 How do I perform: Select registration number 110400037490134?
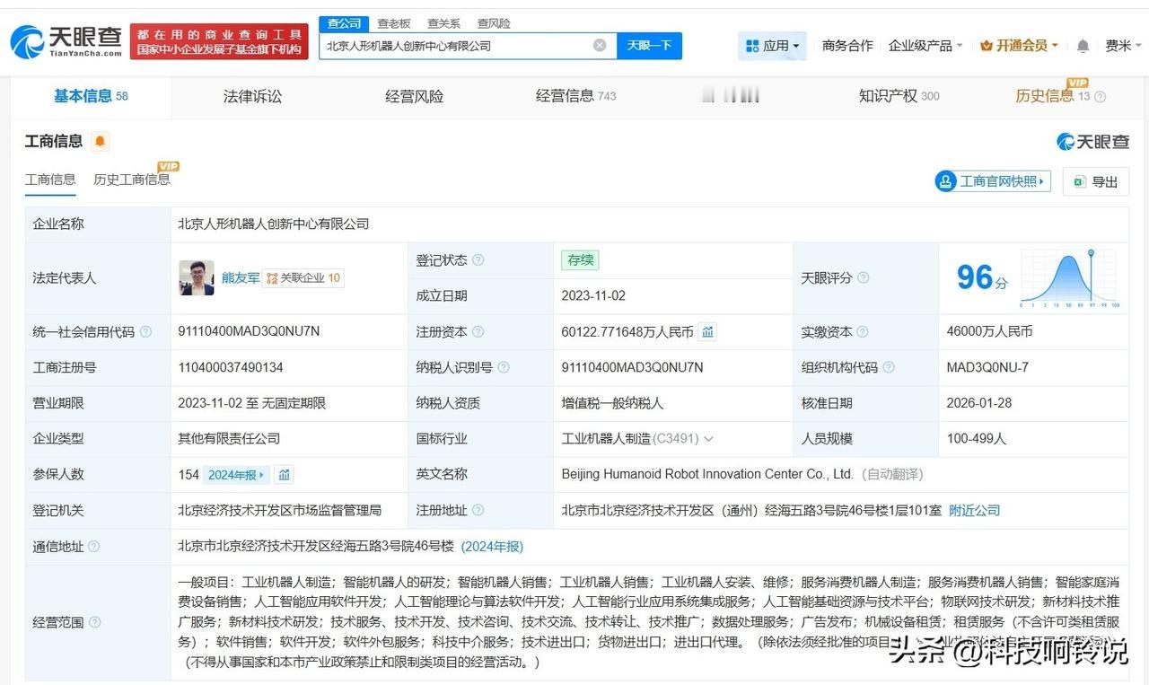coord(231,367)
